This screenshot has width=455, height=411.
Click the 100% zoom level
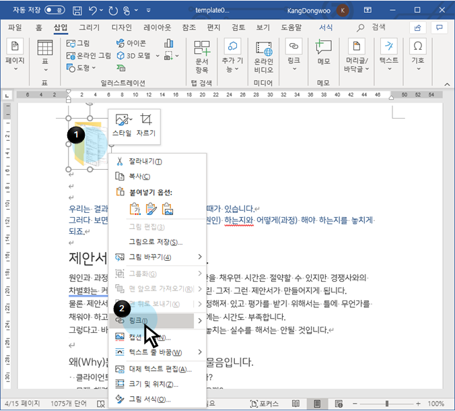tap(436, 404)
